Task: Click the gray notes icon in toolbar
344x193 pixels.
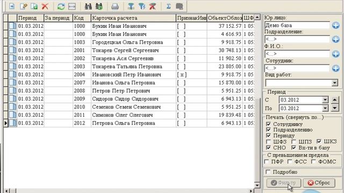Action: coord(180,6)
